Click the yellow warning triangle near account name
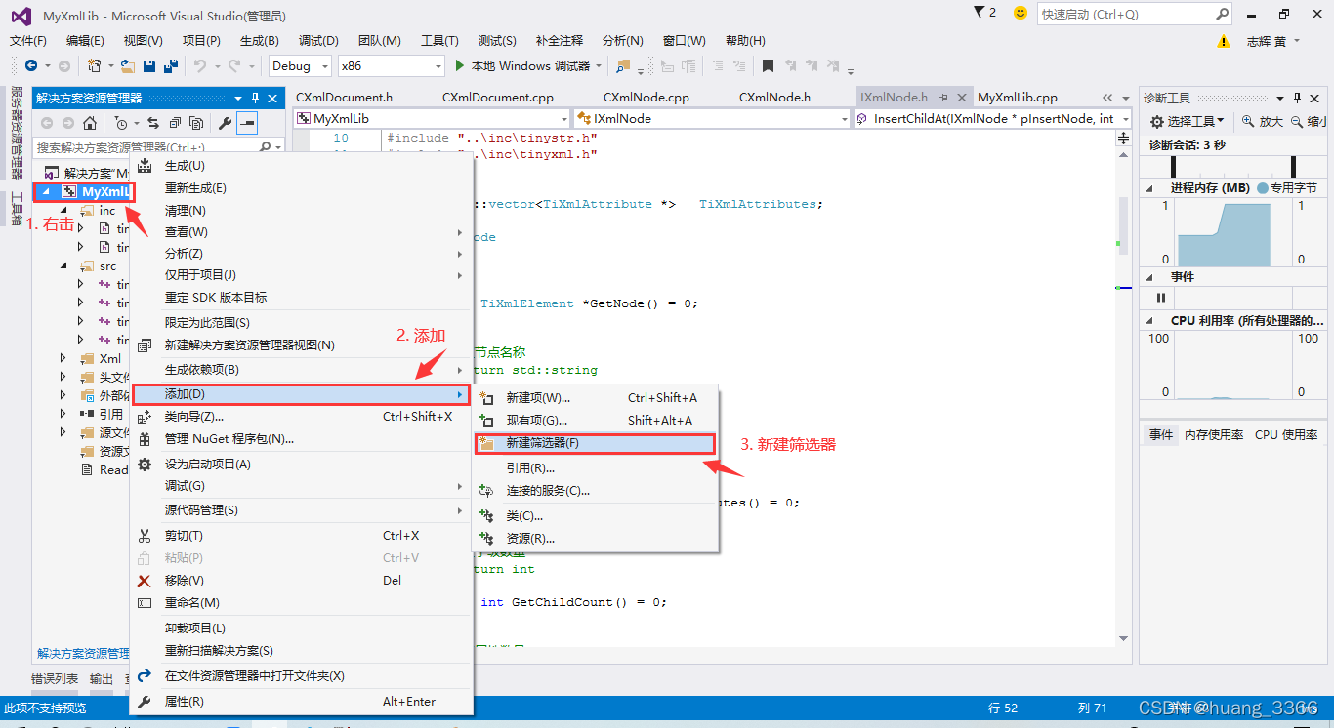Viewport: 1334px width, 728px height. tap(1224, 41)
